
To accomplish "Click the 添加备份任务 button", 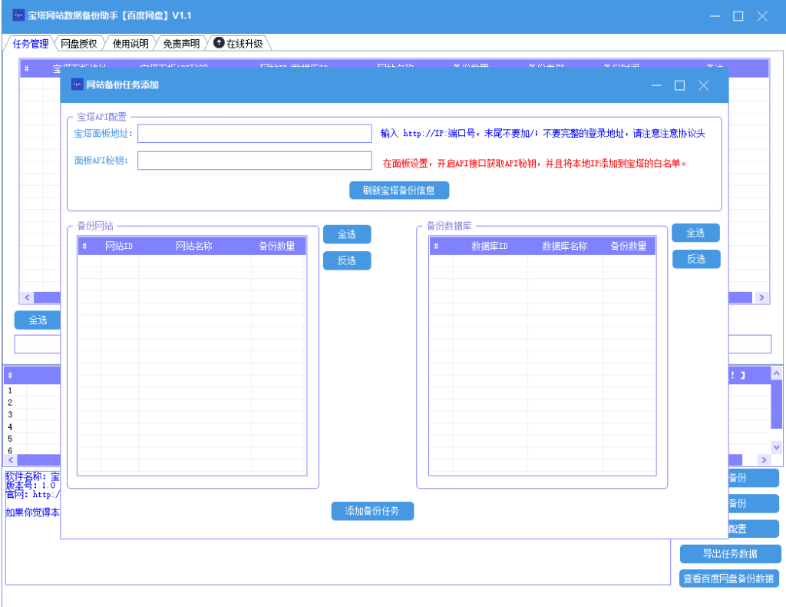I will 372,511.
